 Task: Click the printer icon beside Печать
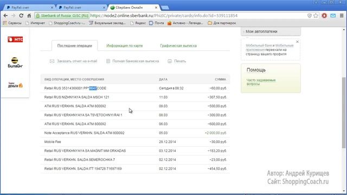(x=170, y=61)
